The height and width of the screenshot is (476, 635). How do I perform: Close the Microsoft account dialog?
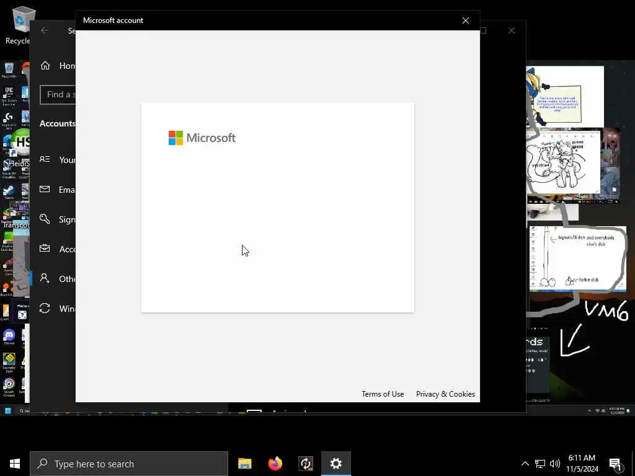coord(466,20)
